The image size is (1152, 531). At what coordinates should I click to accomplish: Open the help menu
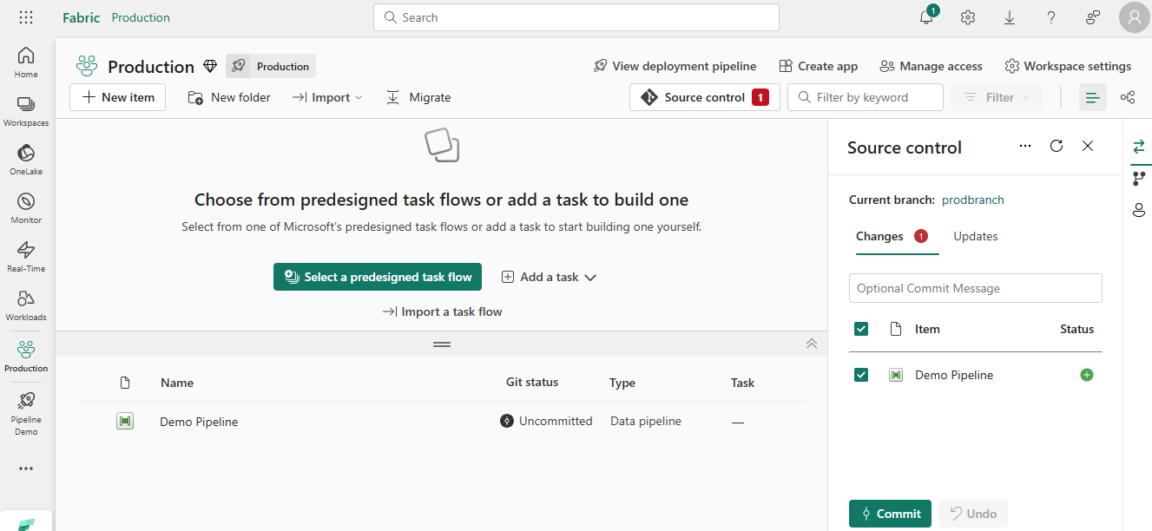coord(1050,17)
